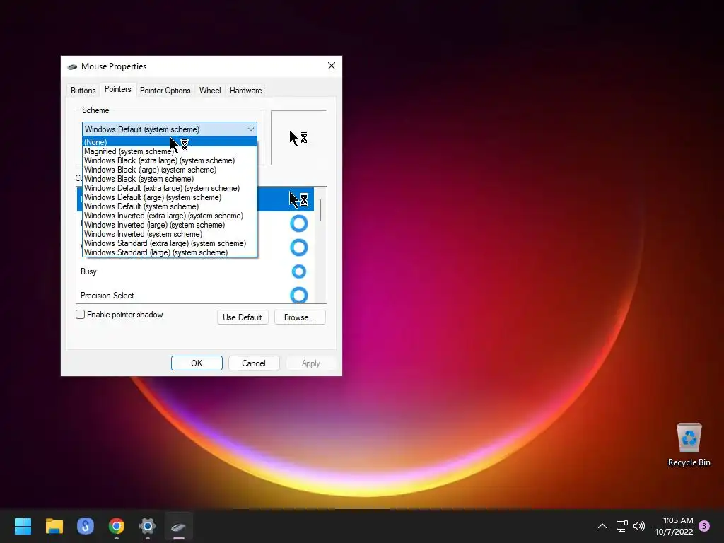
Task: Open the blue S app on the taskbar
Action: [x=86, y=526]
